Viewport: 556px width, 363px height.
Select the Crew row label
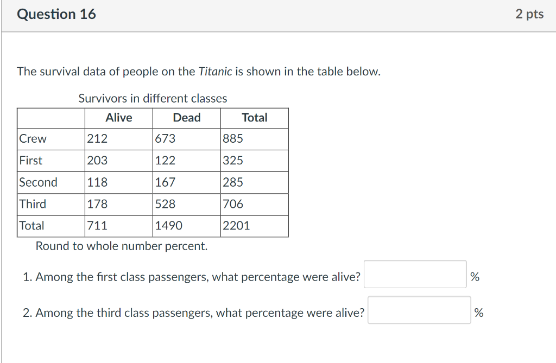click(x=33, y=138)
